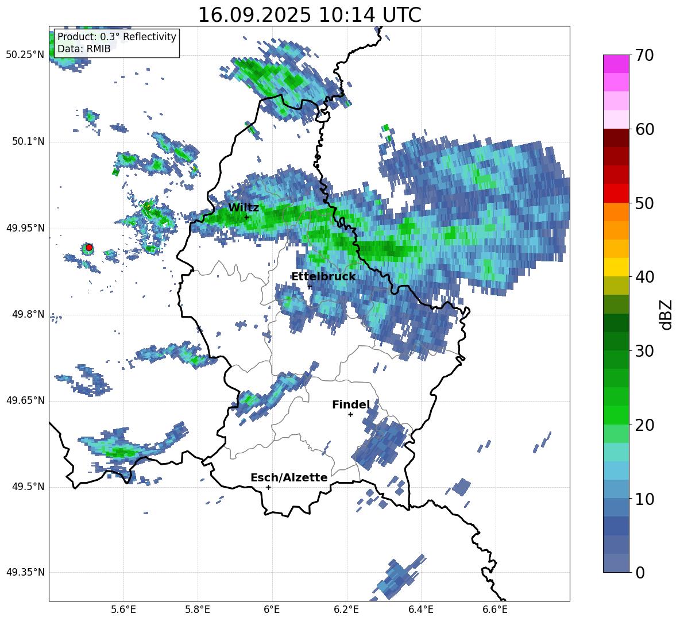Screen dimensions: 680x621
Task: Click the 50.25°N latitude label
Action: coord(25,55)
